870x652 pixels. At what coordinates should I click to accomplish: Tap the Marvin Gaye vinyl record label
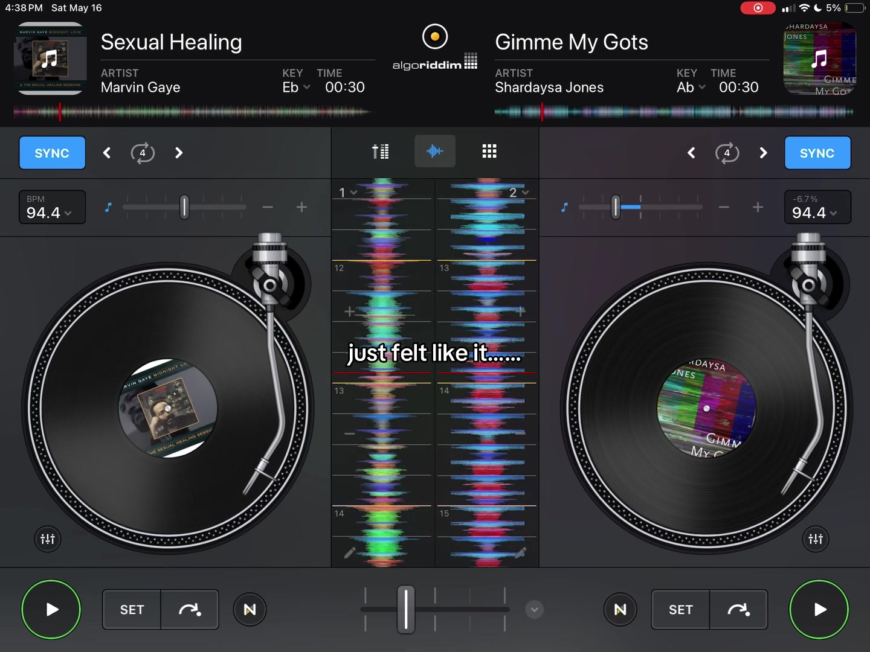pyautogui.click(x=167, y=409)
